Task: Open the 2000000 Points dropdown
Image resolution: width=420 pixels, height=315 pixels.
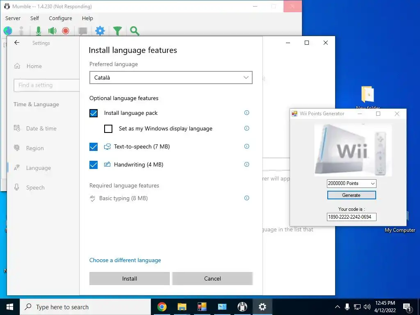Action: (x=352, y=183)
